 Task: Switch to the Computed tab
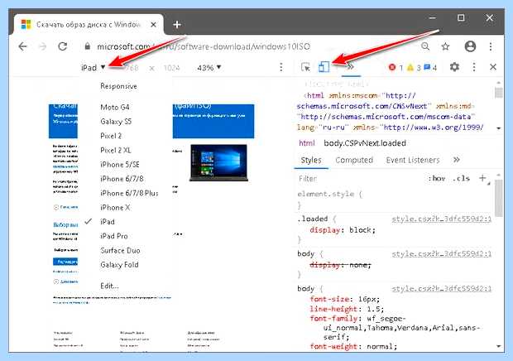(x=354, y=160)
